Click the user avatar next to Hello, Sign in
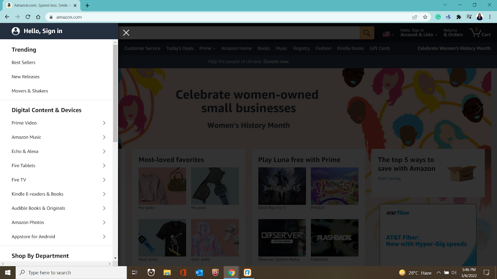 [16, 31]
